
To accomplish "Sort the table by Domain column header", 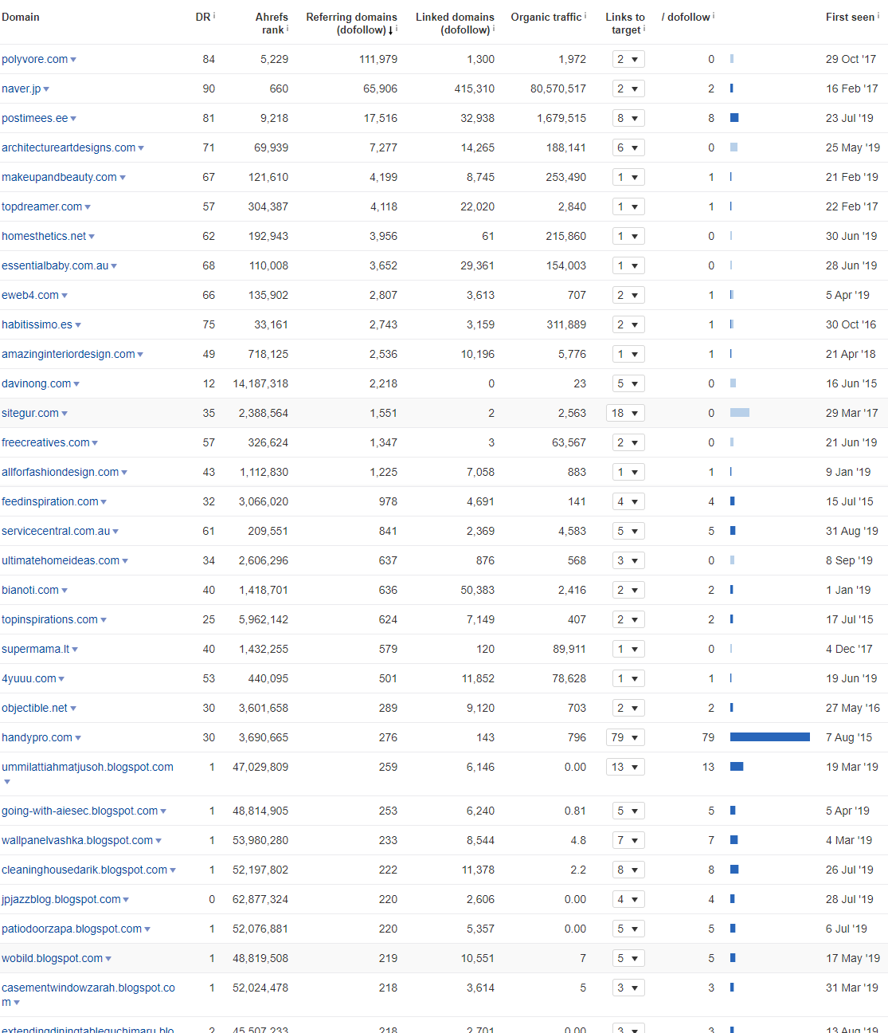I will (21, 17).
